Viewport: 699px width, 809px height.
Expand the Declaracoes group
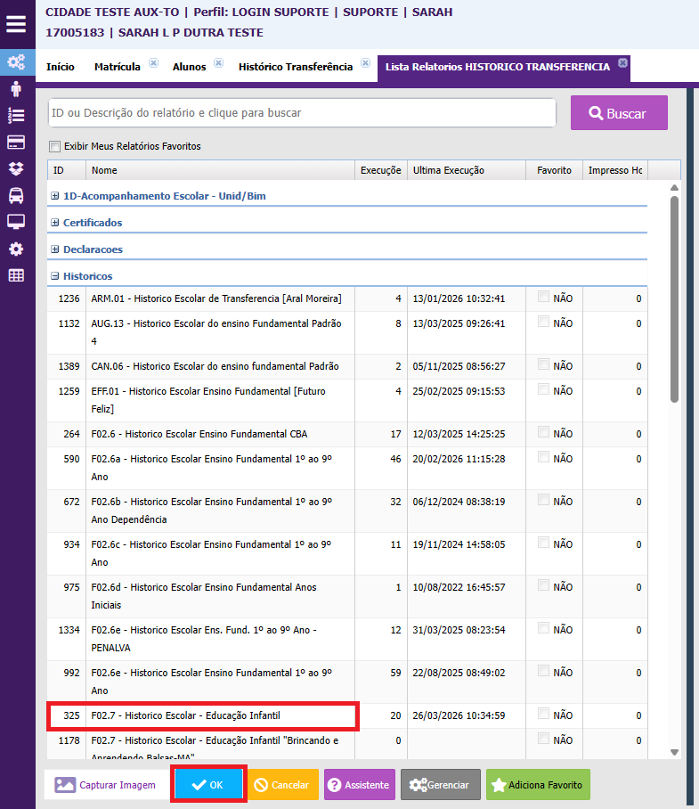click(55, 249)
